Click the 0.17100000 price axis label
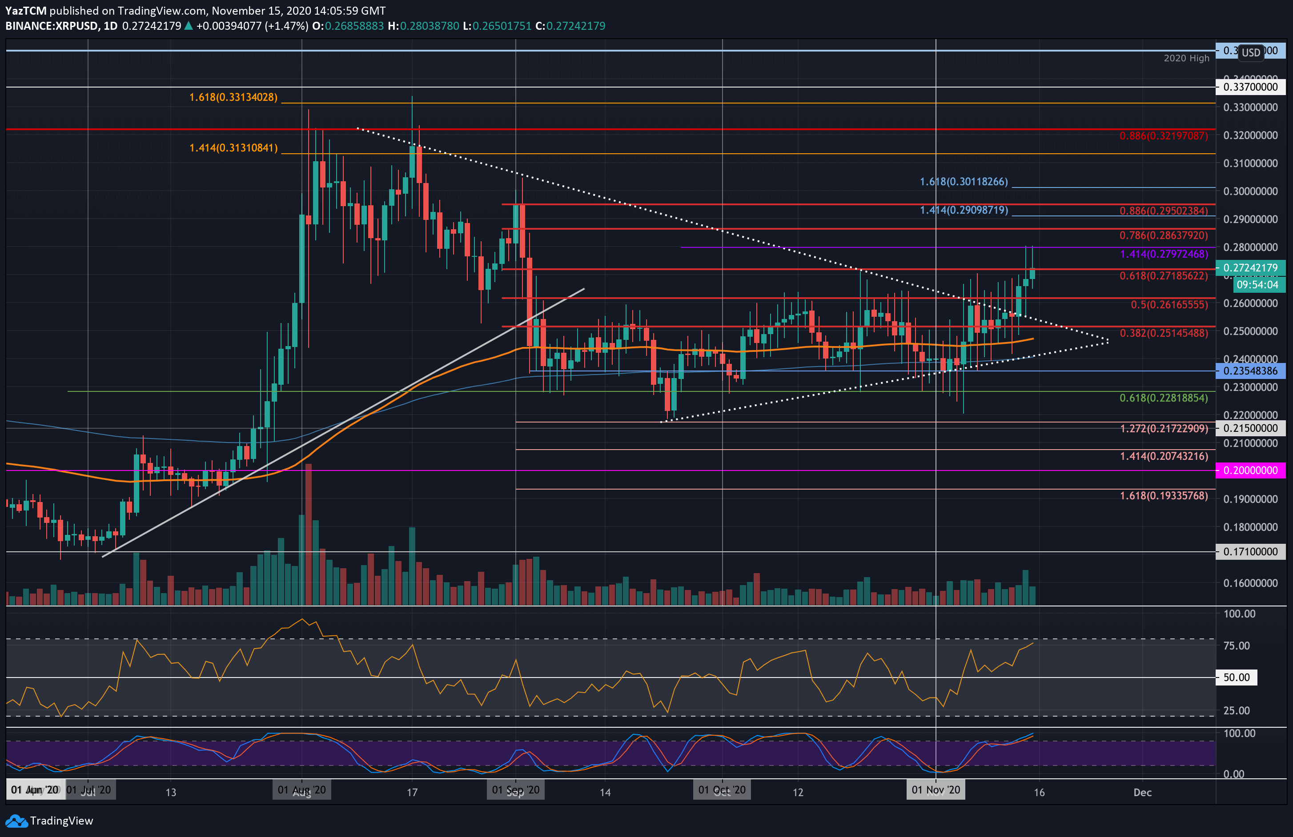 [x=1250, y=551]
